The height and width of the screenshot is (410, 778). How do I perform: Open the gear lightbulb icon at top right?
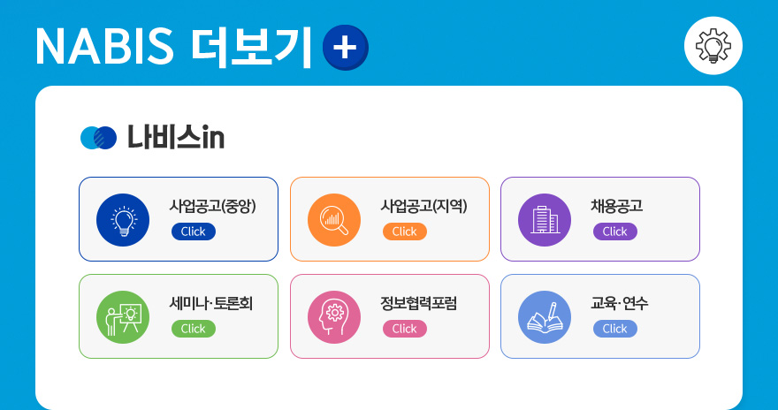pos(713,46)
